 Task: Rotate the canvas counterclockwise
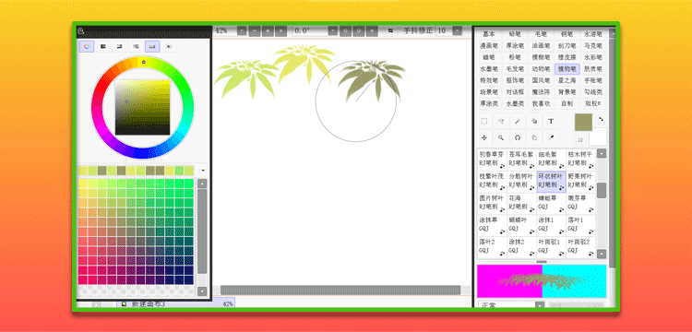tap(345, 30)
